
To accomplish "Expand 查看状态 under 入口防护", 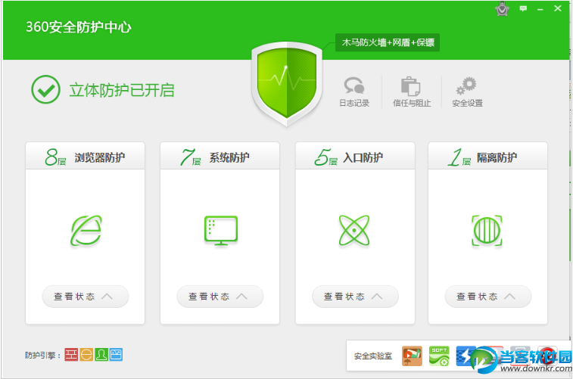I will [355, 297].
